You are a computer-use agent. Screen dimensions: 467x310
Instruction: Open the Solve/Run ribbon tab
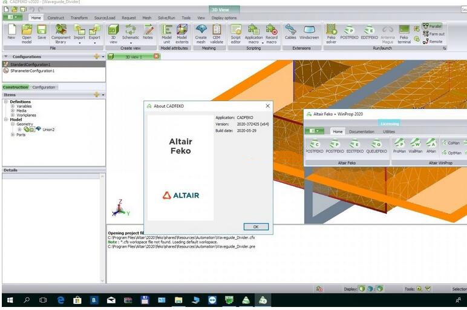click(166, 18)
